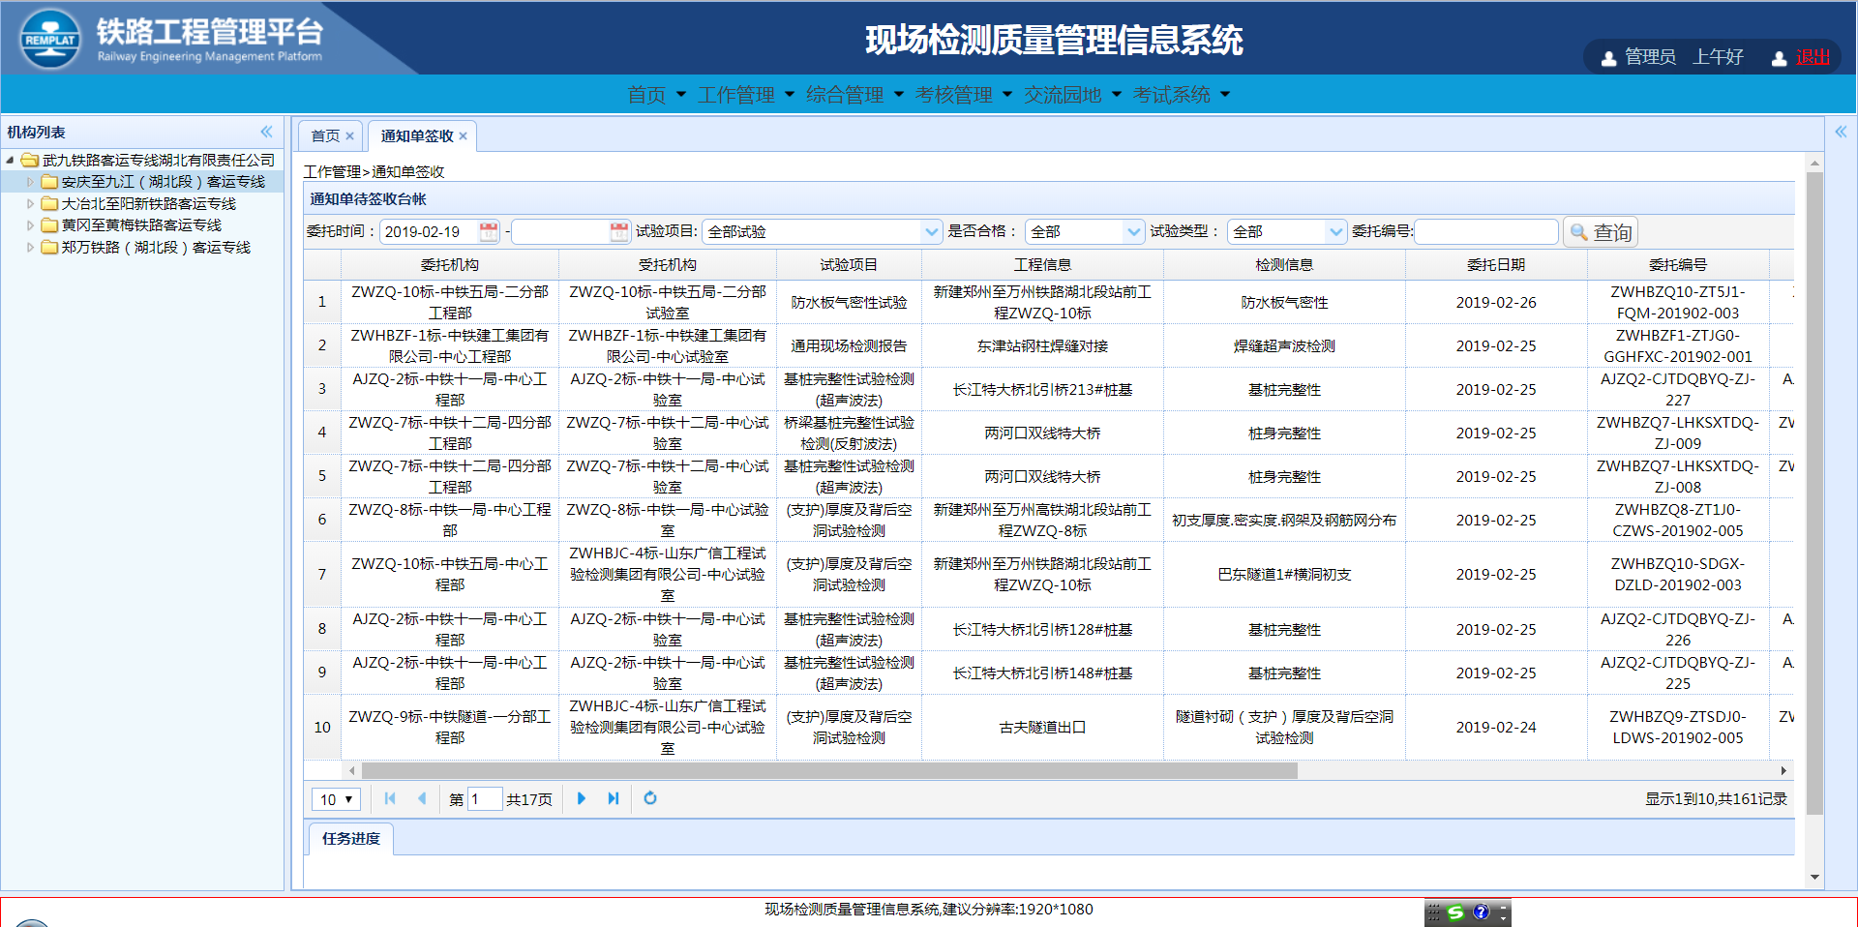Screen dimensions: 1858x927
Task: Click the 委托时间 start date field
Action: point(429,231)
